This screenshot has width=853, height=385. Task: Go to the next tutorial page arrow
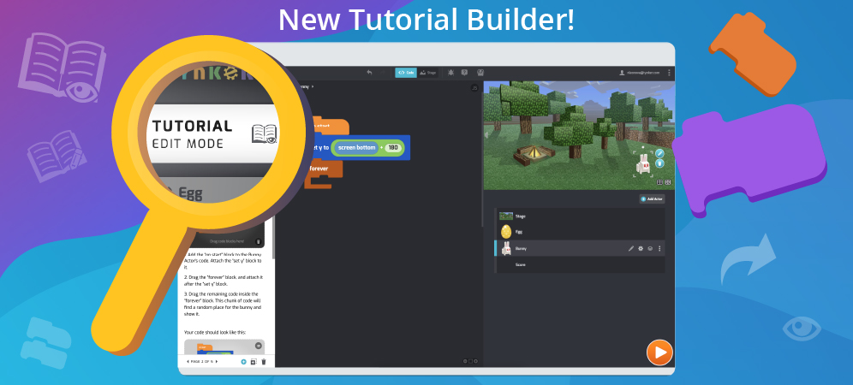pyautogui.click(x=217, y=362)
